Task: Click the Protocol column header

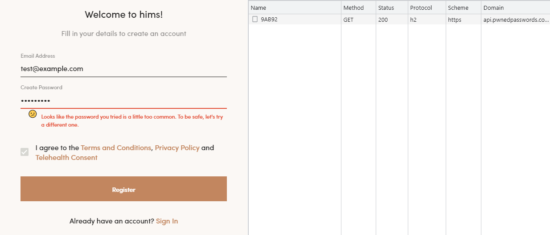Action: [x=426, y=8]
